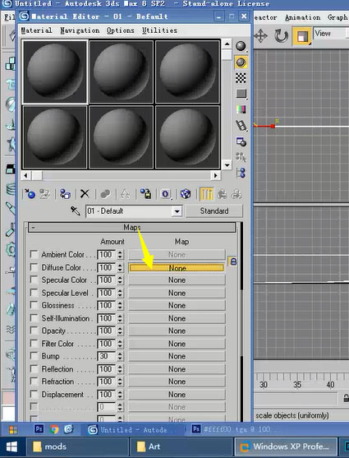Click the Diffuse Color amount spinner
Viewport: 349px width, 458px height.
point(120,267)
